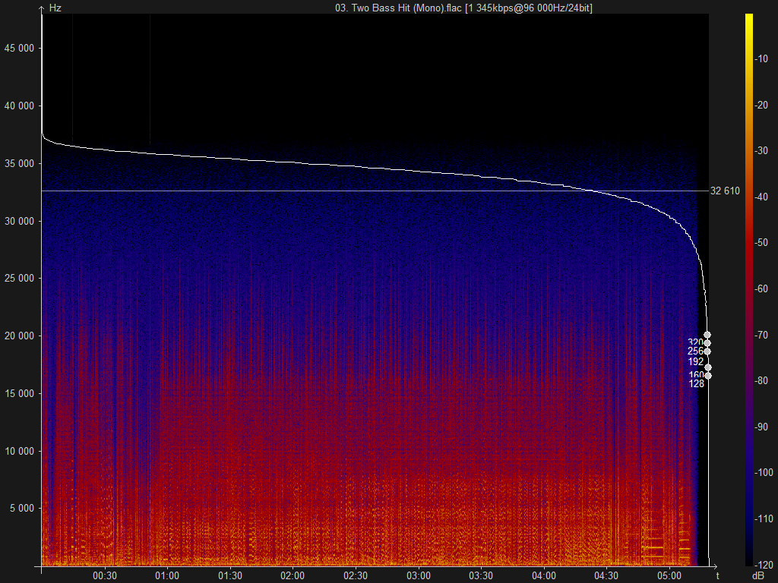Click the 03:30 time label

pos(481,575)
